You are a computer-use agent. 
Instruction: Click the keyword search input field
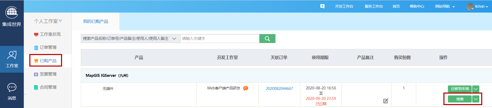pyautogui.click(x=220, y=39)
